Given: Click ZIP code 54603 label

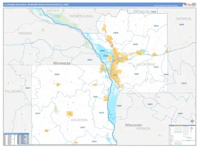Looking at the screenshot, I should click(x=106, y=56).
